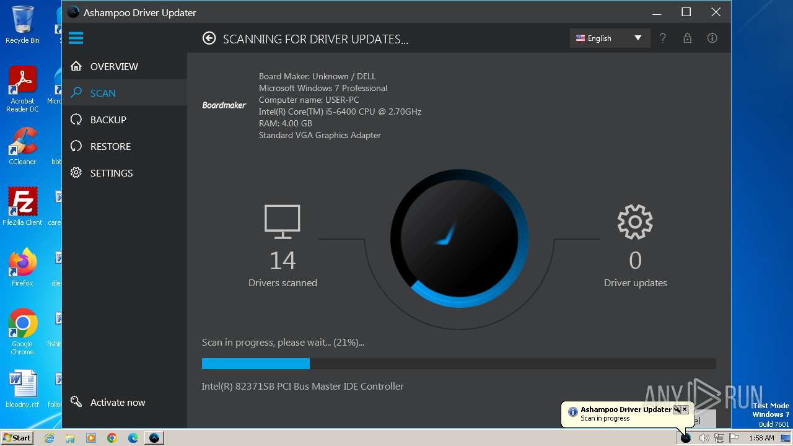Screen dimensions: 793x446
Task: Open CCleaner desktop shortcut
Action: [22, 146]
